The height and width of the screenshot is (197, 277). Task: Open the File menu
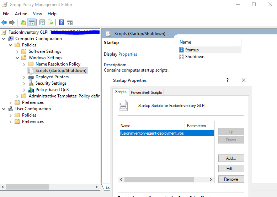pos(6,14)
